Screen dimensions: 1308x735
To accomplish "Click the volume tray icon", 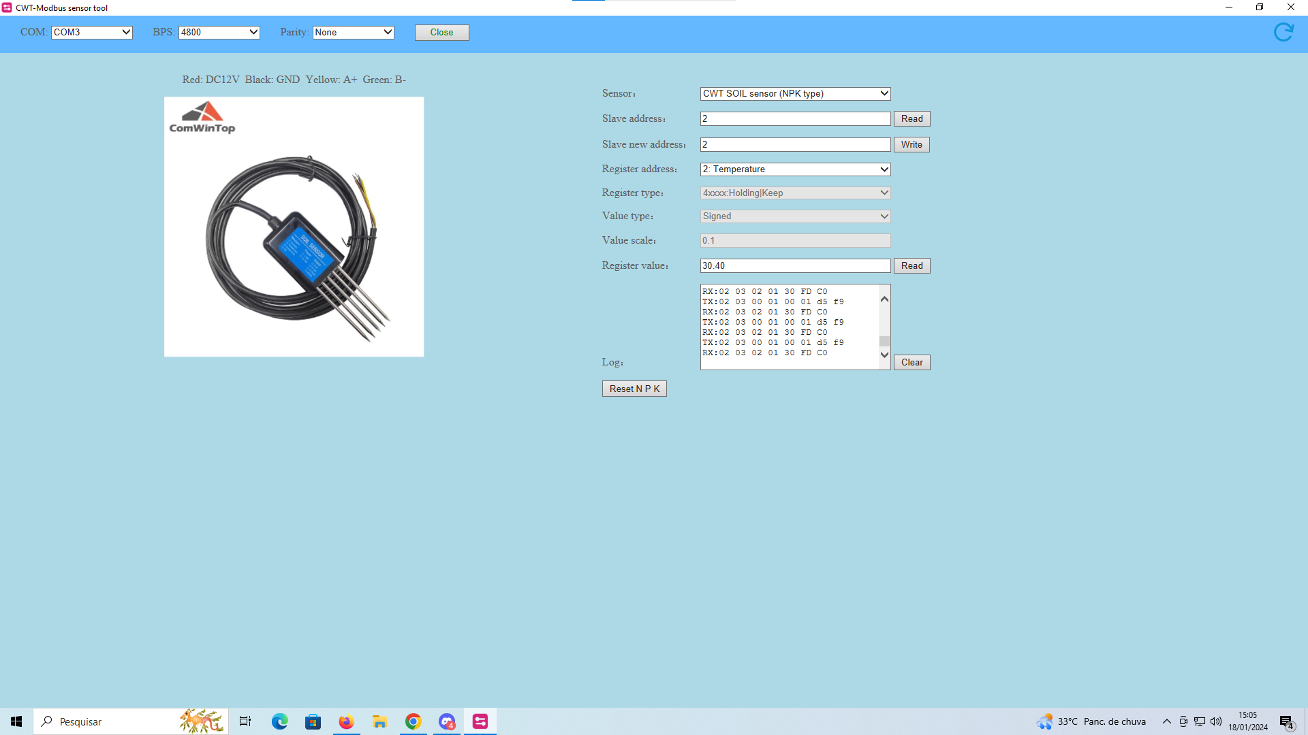I will 1216,721.
